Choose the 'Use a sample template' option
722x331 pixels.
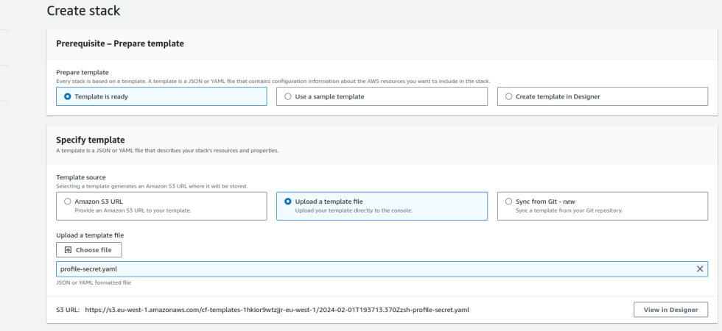point(382,96)
